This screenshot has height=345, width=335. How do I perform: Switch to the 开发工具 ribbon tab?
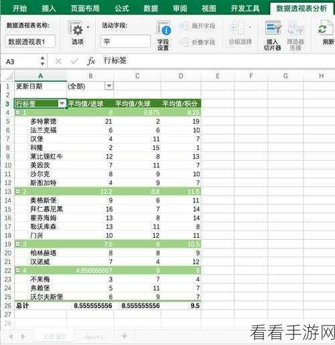point(245,9)
